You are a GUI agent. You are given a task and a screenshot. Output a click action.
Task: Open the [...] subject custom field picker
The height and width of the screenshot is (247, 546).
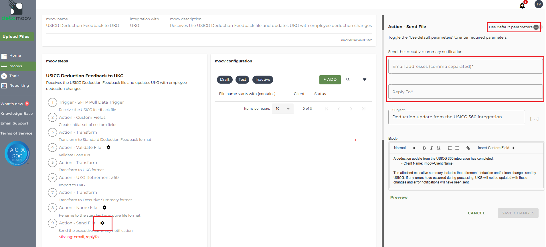pyautogui.click(x=534, y=119)
